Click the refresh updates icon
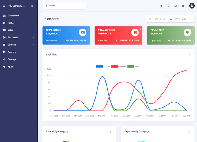The width and height of the screenshot is (197, 142). 176,6
